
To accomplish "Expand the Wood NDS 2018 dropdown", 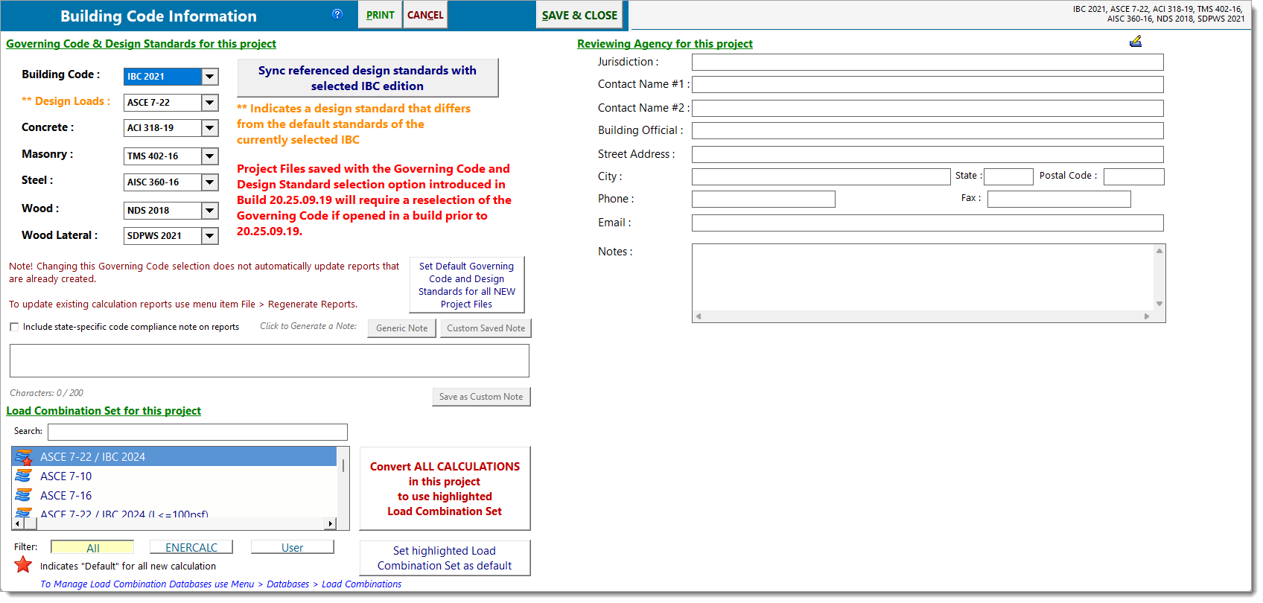I will (210, 211).
